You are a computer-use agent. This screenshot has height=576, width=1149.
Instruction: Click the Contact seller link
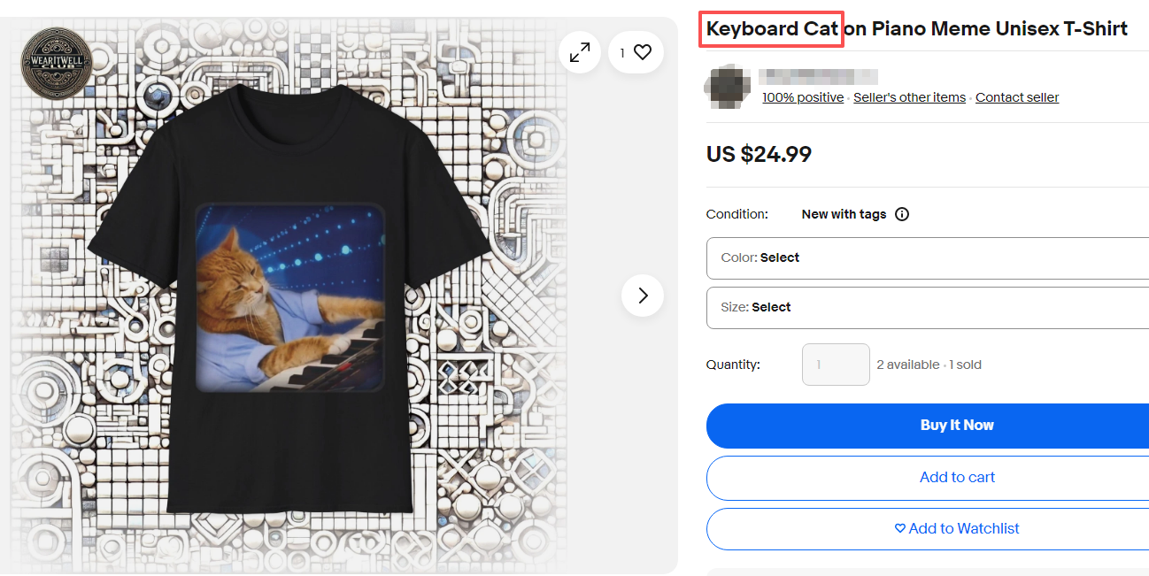[1016, 98]
